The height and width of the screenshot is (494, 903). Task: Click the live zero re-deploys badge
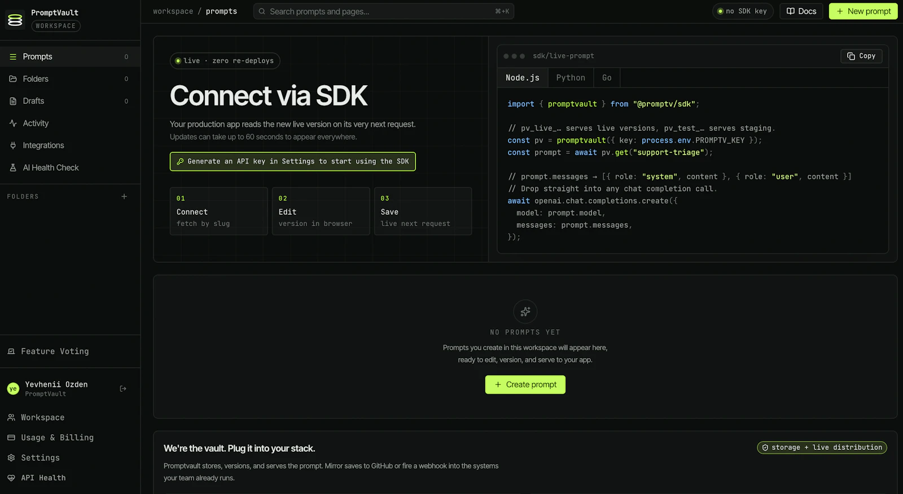[x=225, y=61]
